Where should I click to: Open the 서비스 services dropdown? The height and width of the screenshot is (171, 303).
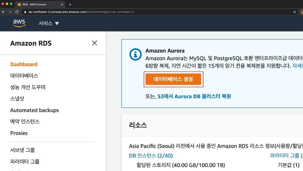(49, 24)
